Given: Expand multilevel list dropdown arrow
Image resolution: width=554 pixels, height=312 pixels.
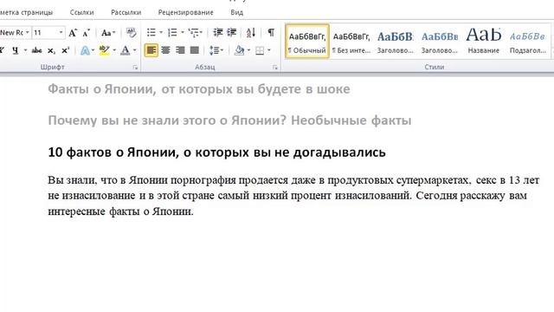Looking at the screenshot, I should tap(201, 33).
